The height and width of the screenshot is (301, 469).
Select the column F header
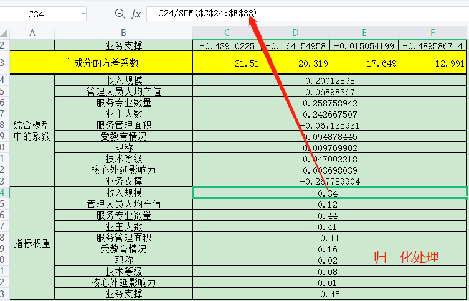click(x=433, y=32)
